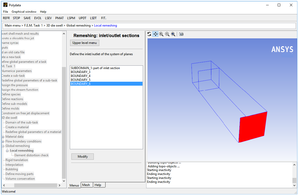Image resolution: width=299 pixels, height=196 pixels.
Task: Click tree panel scroll-up arrow
Action: tap(64, 34)
